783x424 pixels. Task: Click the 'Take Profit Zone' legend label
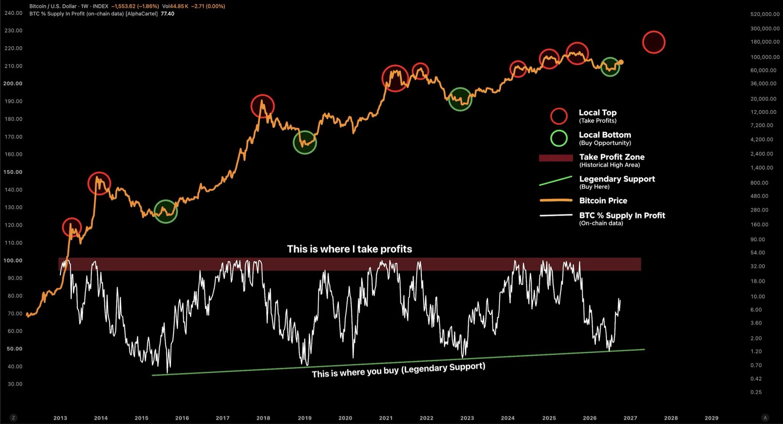(x=612, y=157)
